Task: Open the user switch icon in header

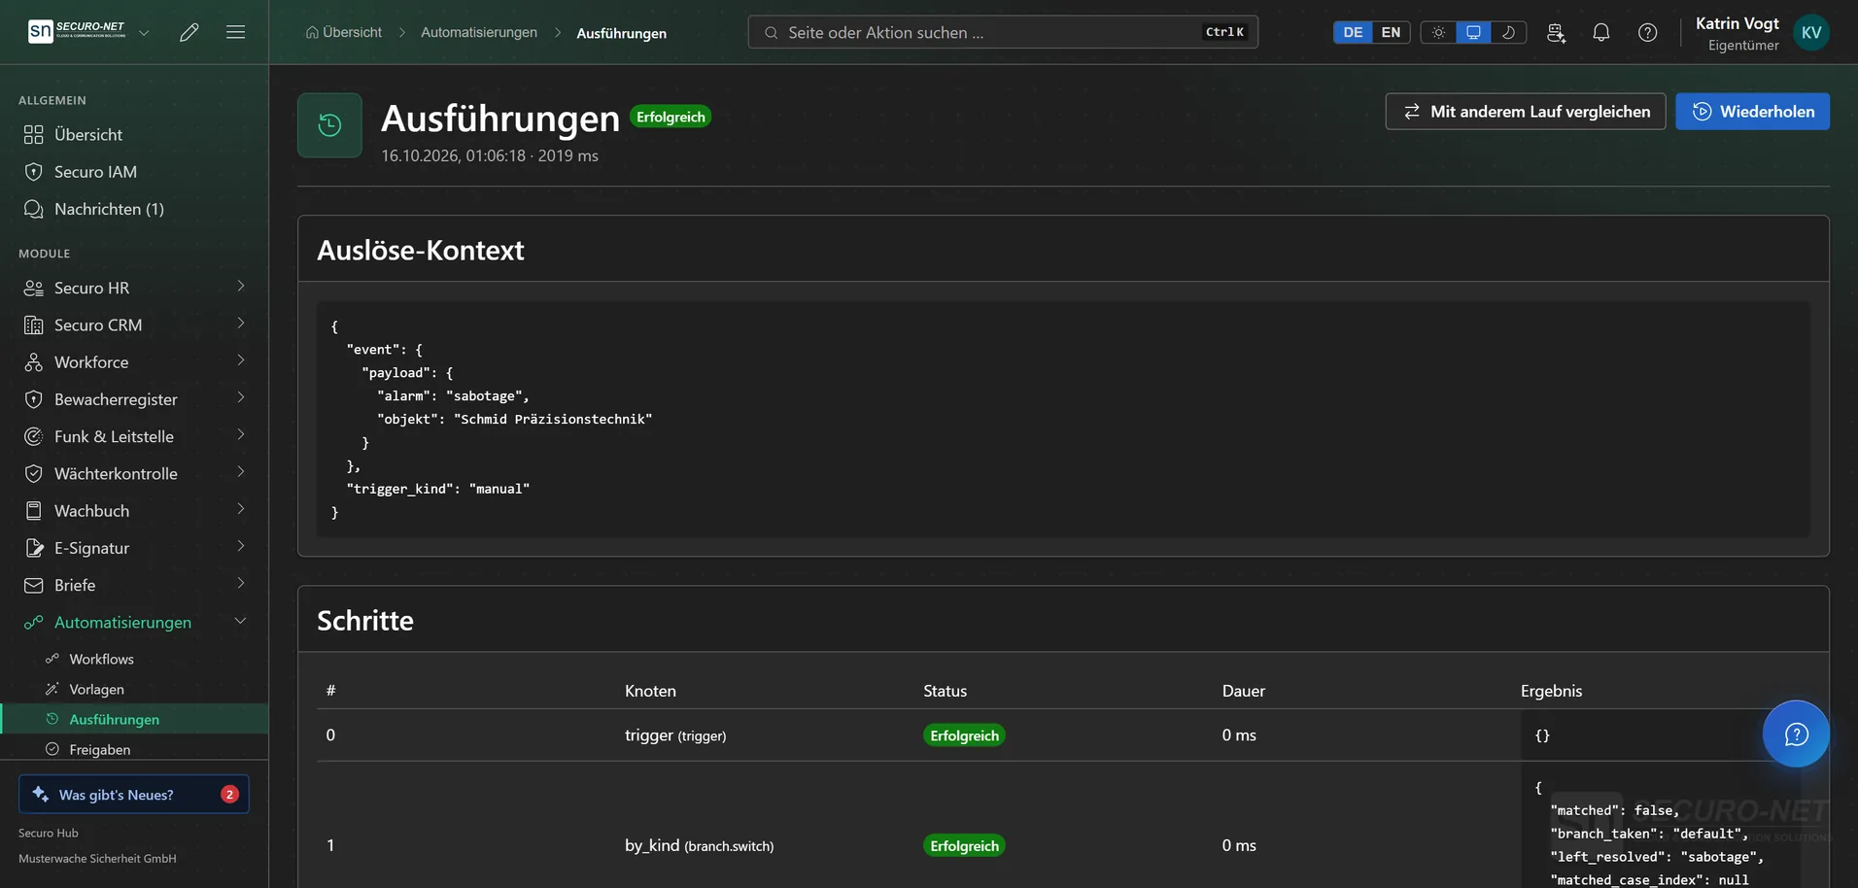Action: pos(1556,32)
